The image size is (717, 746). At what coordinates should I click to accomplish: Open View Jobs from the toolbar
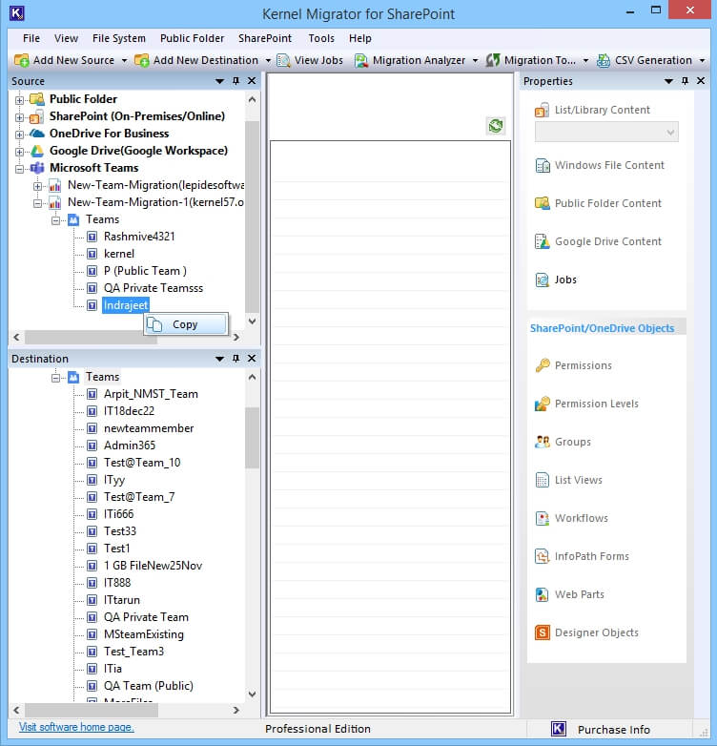pos(310,60)
